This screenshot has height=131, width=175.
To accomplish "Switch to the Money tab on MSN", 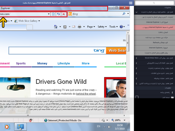I will 42,63.
